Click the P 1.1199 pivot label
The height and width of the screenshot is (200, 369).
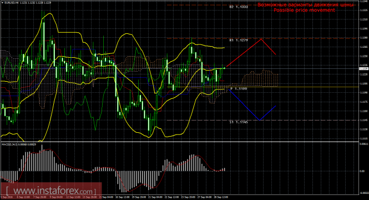pos(239,89)
